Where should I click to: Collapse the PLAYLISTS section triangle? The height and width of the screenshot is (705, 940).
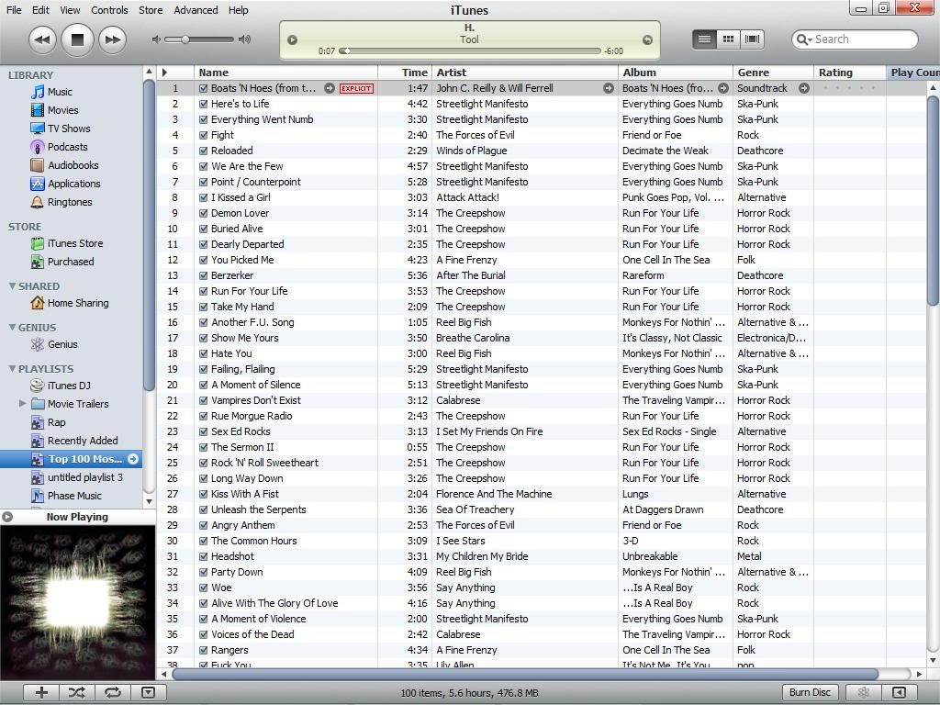[x=13, y=369]
